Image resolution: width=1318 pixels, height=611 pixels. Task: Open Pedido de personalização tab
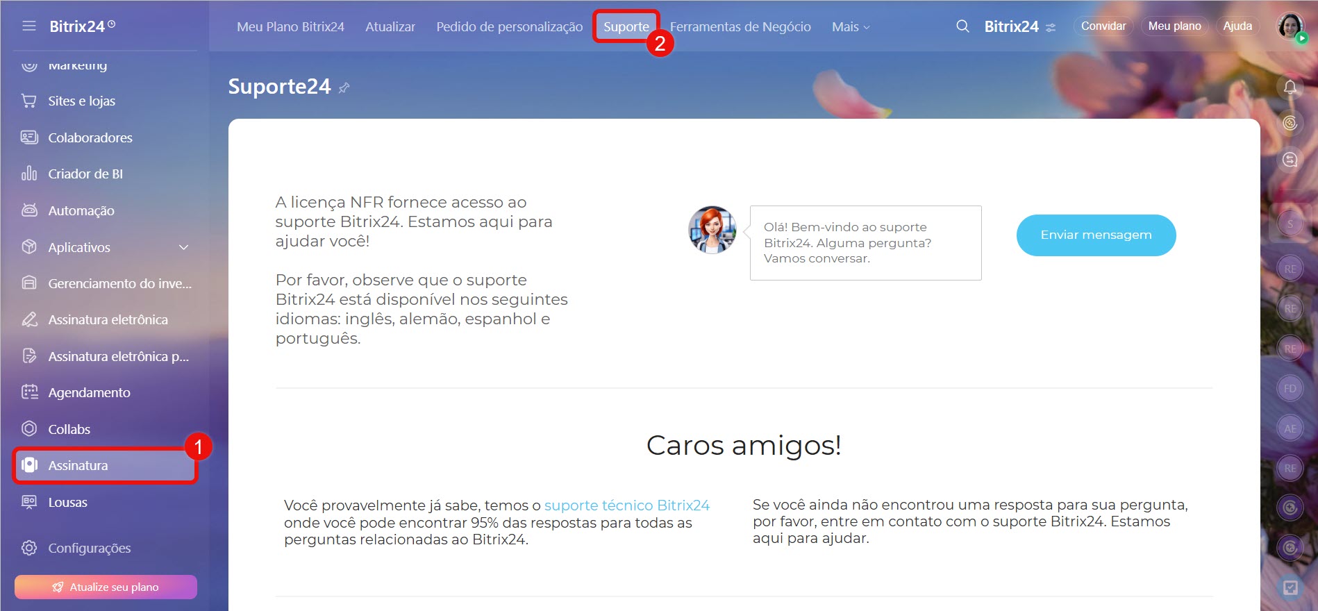pyautogui.click(x=510, y=26)
